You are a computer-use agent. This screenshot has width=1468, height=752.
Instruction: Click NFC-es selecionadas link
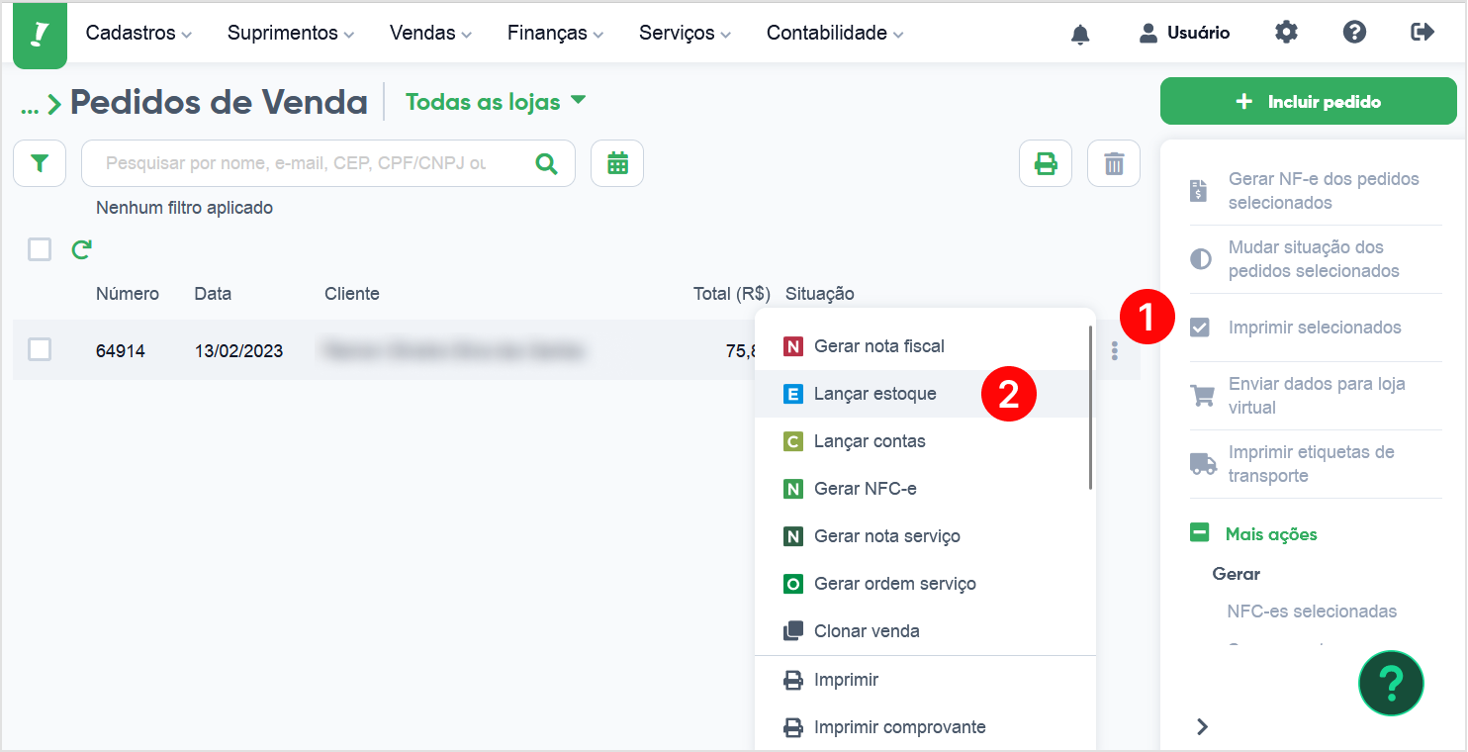coord(1312,611)
